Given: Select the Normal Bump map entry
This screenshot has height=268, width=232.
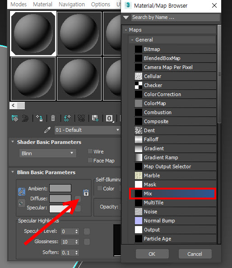Looking at the screenshot, I should [x=175, y=221].
